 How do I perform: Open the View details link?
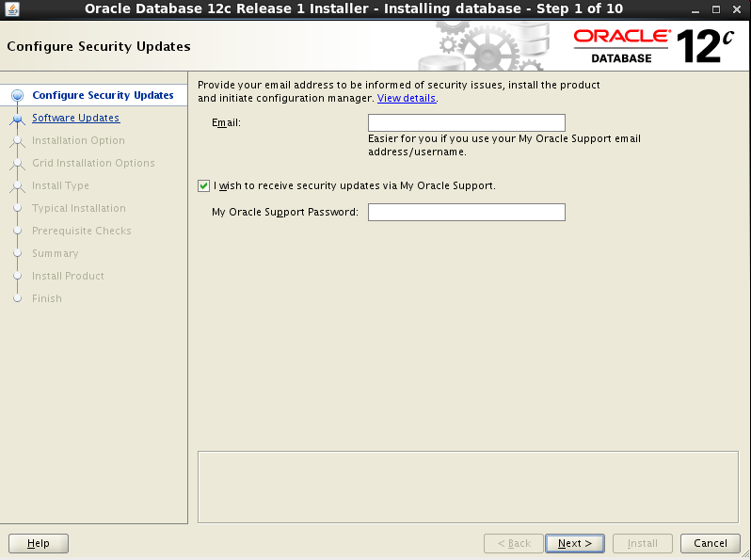pos(407,98)
